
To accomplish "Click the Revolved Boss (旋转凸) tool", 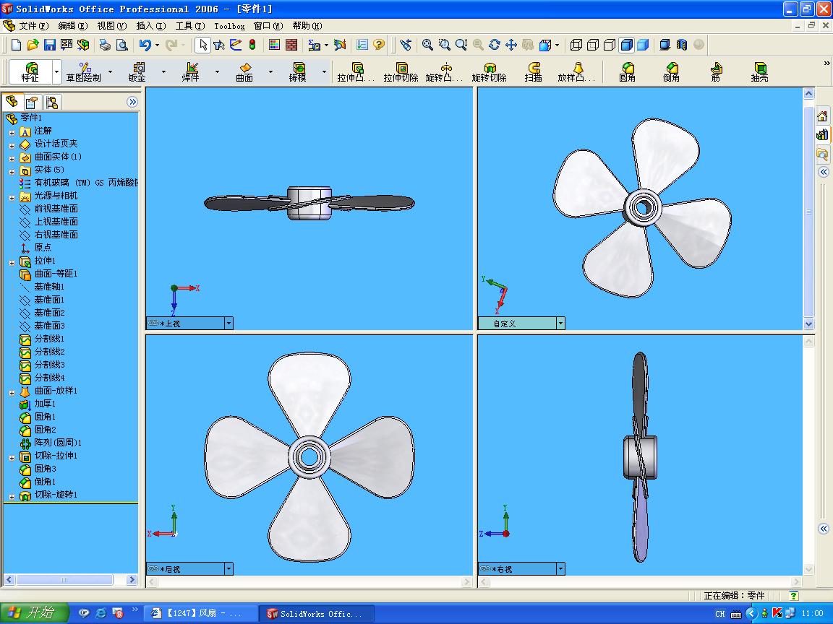I will click(445, 71).
